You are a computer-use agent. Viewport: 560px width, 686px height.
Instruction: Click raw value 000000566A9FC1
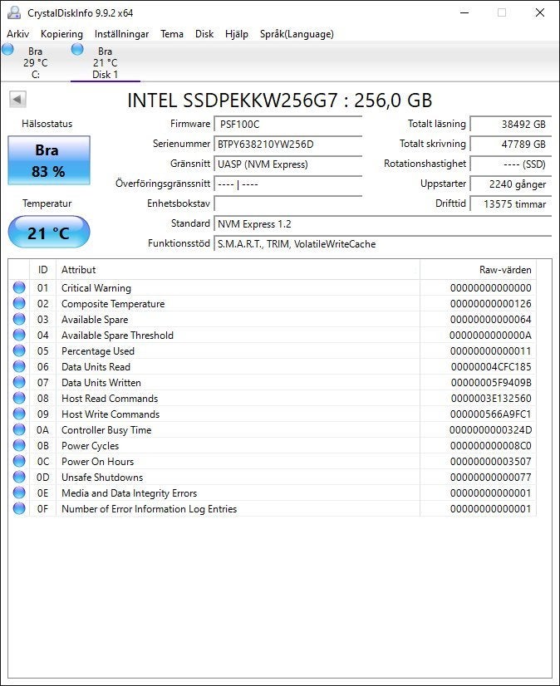click(491, 414)
